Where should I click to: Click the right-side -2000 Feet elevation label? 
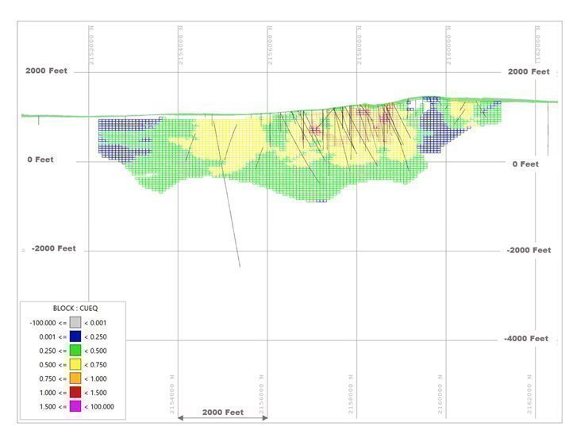(x=529, y=250)
